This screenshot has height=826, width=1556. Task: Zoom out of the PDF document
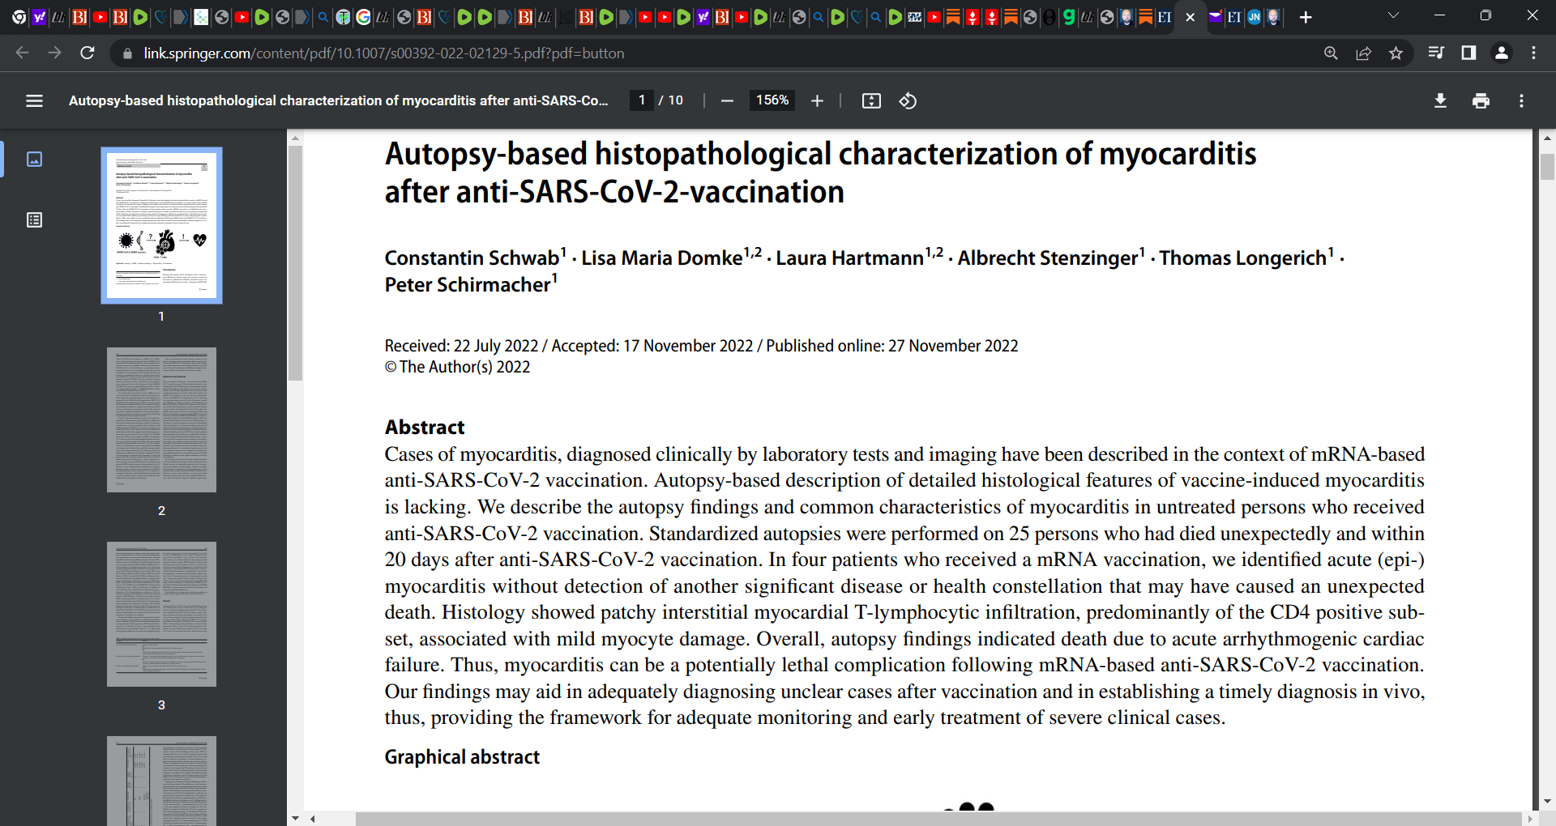727,100
